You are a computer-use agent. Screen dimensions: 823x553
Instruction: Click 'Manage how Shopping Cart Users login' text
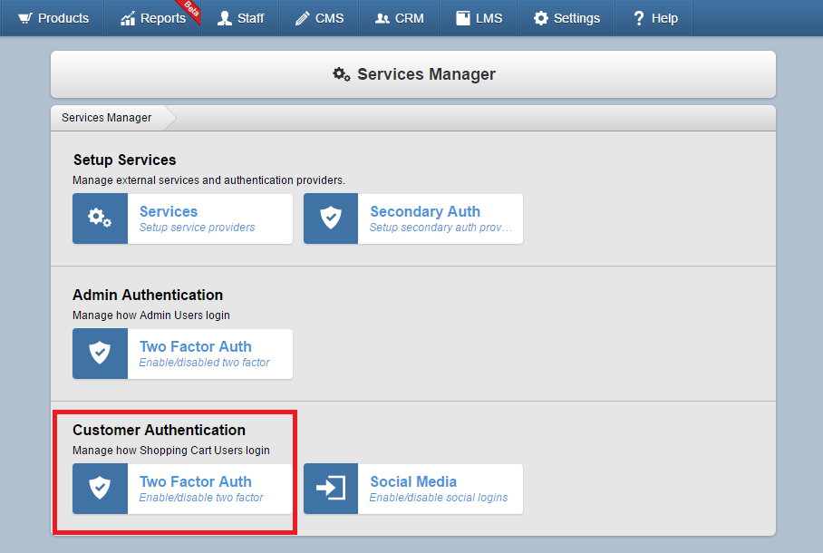(x=171, y=450)
